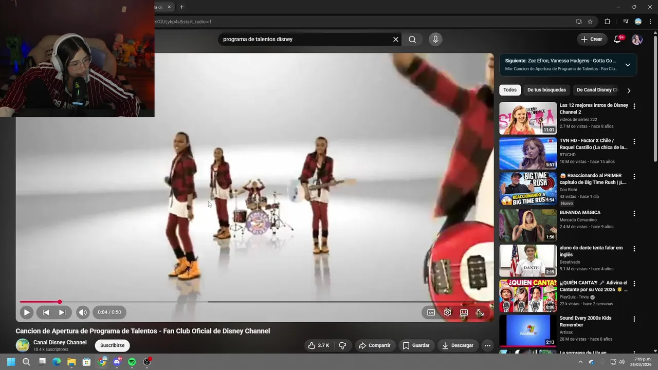
Task: Open File Explorer from taskbar
Action: (x=71, y=362)
